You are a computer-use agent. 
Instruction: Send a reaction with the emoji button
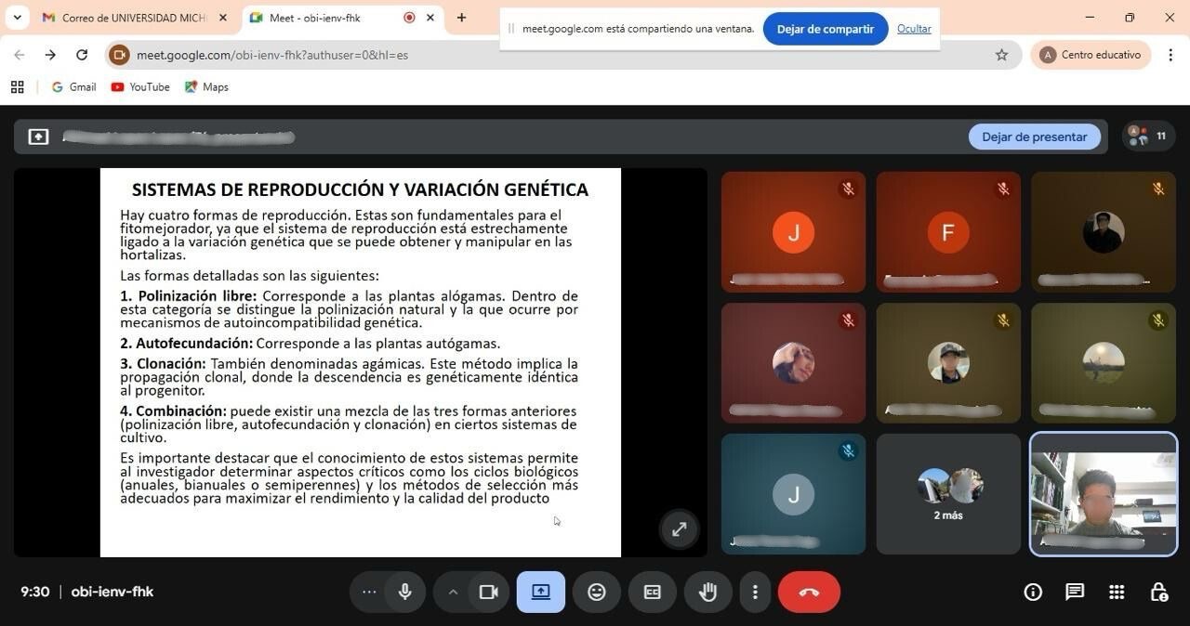597,592
